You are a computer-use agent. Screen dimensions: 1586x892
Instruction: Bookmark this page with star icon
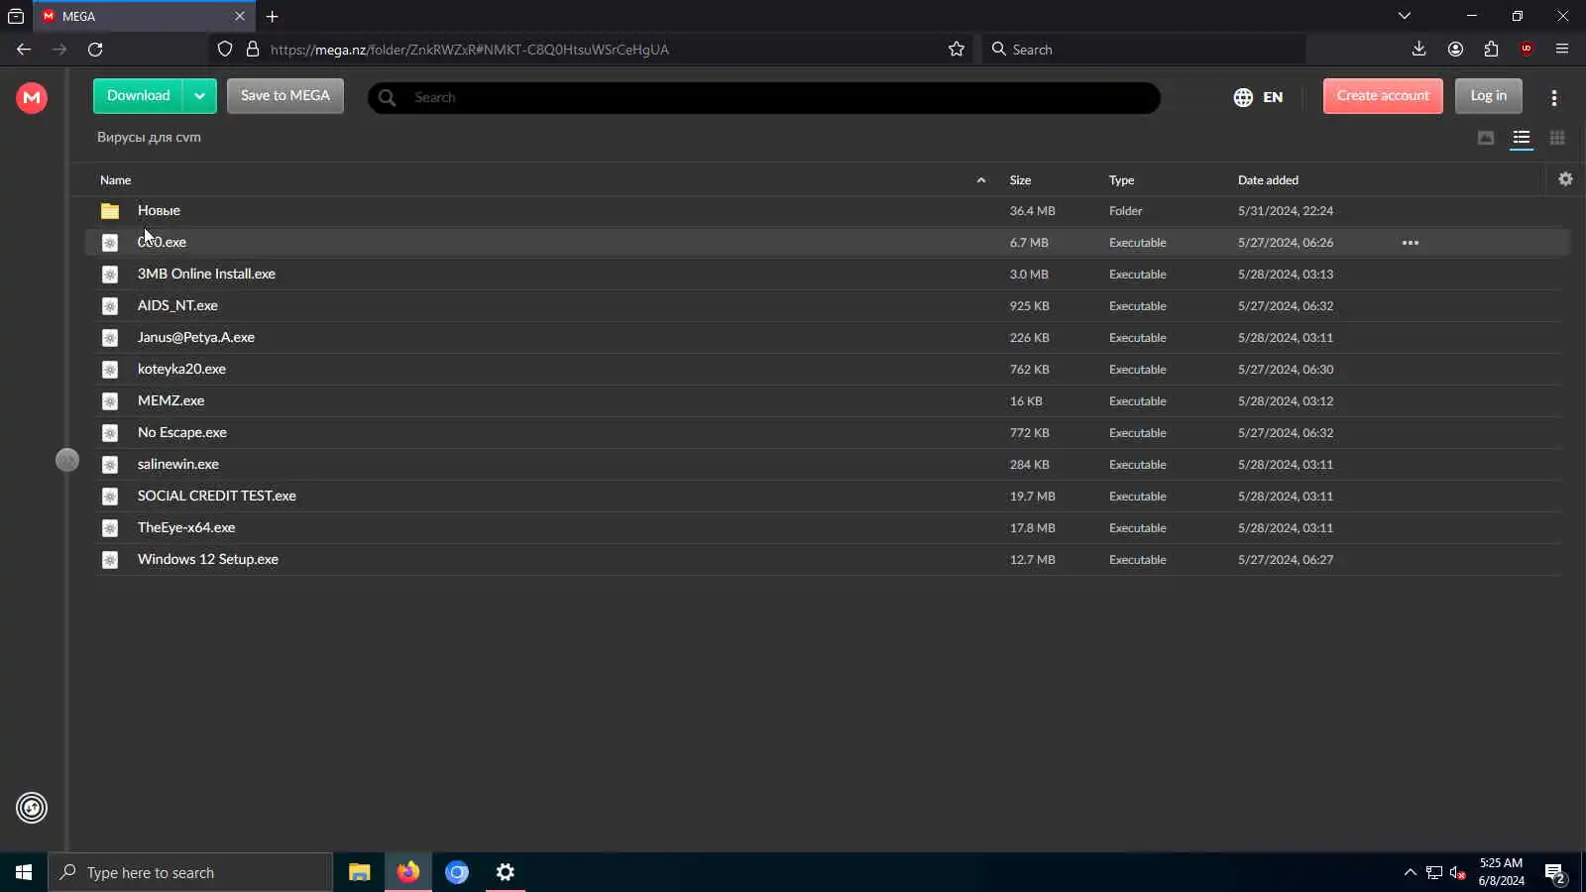957,49
